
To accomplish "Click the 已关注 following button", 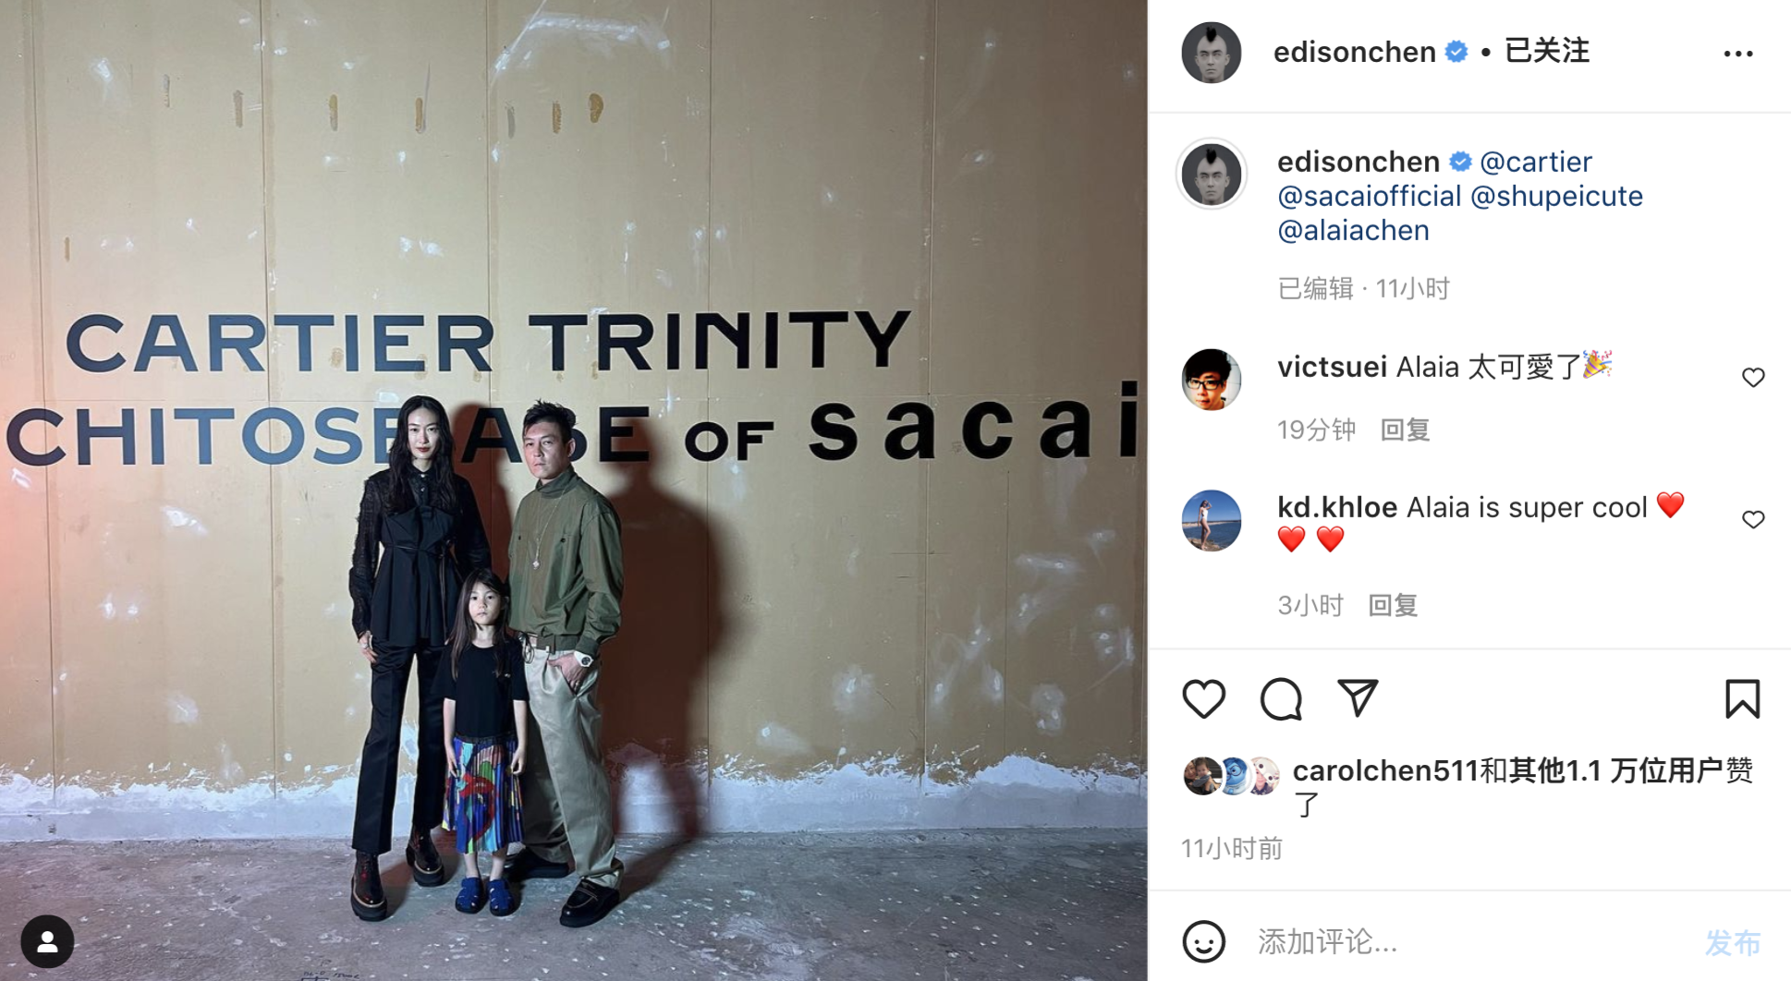I will [1547, 51].
